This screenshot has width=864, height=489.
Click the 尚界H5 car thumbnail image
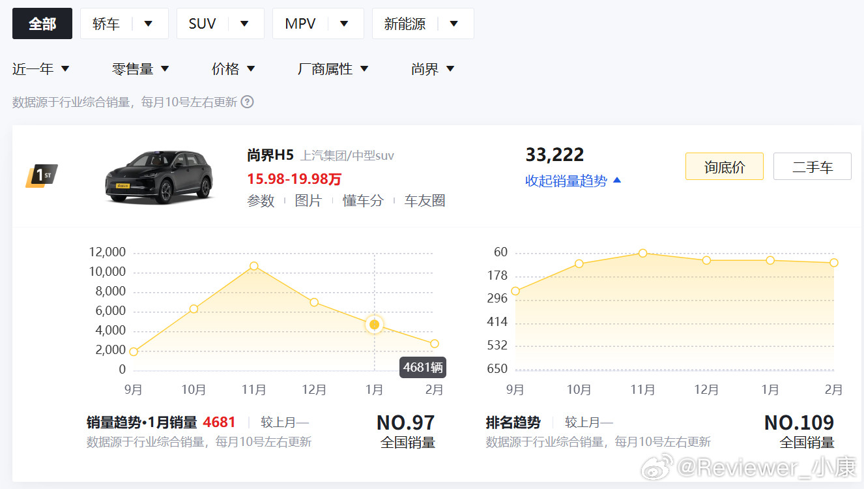[x=159, y=177]
